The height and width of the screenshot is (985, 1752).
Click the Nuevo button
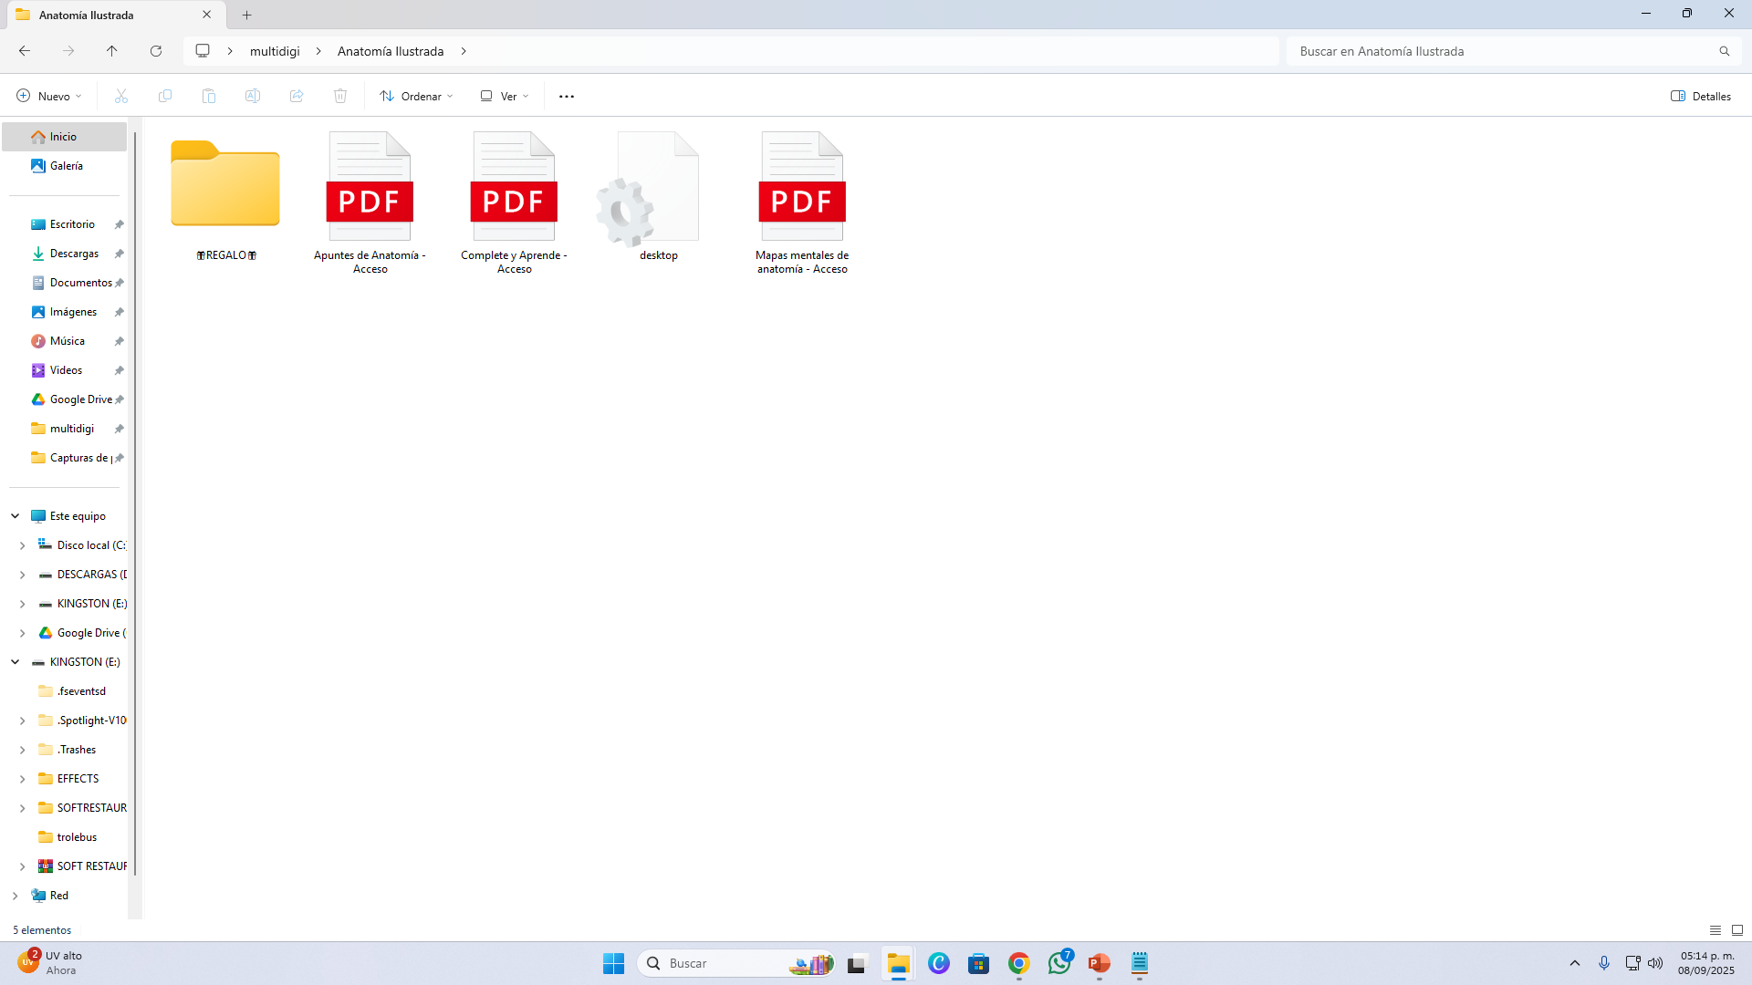(49, 96)
